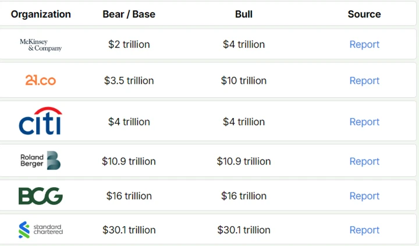Open the Roland Berger Report link

pyautogui.click(x=364, y=162)
